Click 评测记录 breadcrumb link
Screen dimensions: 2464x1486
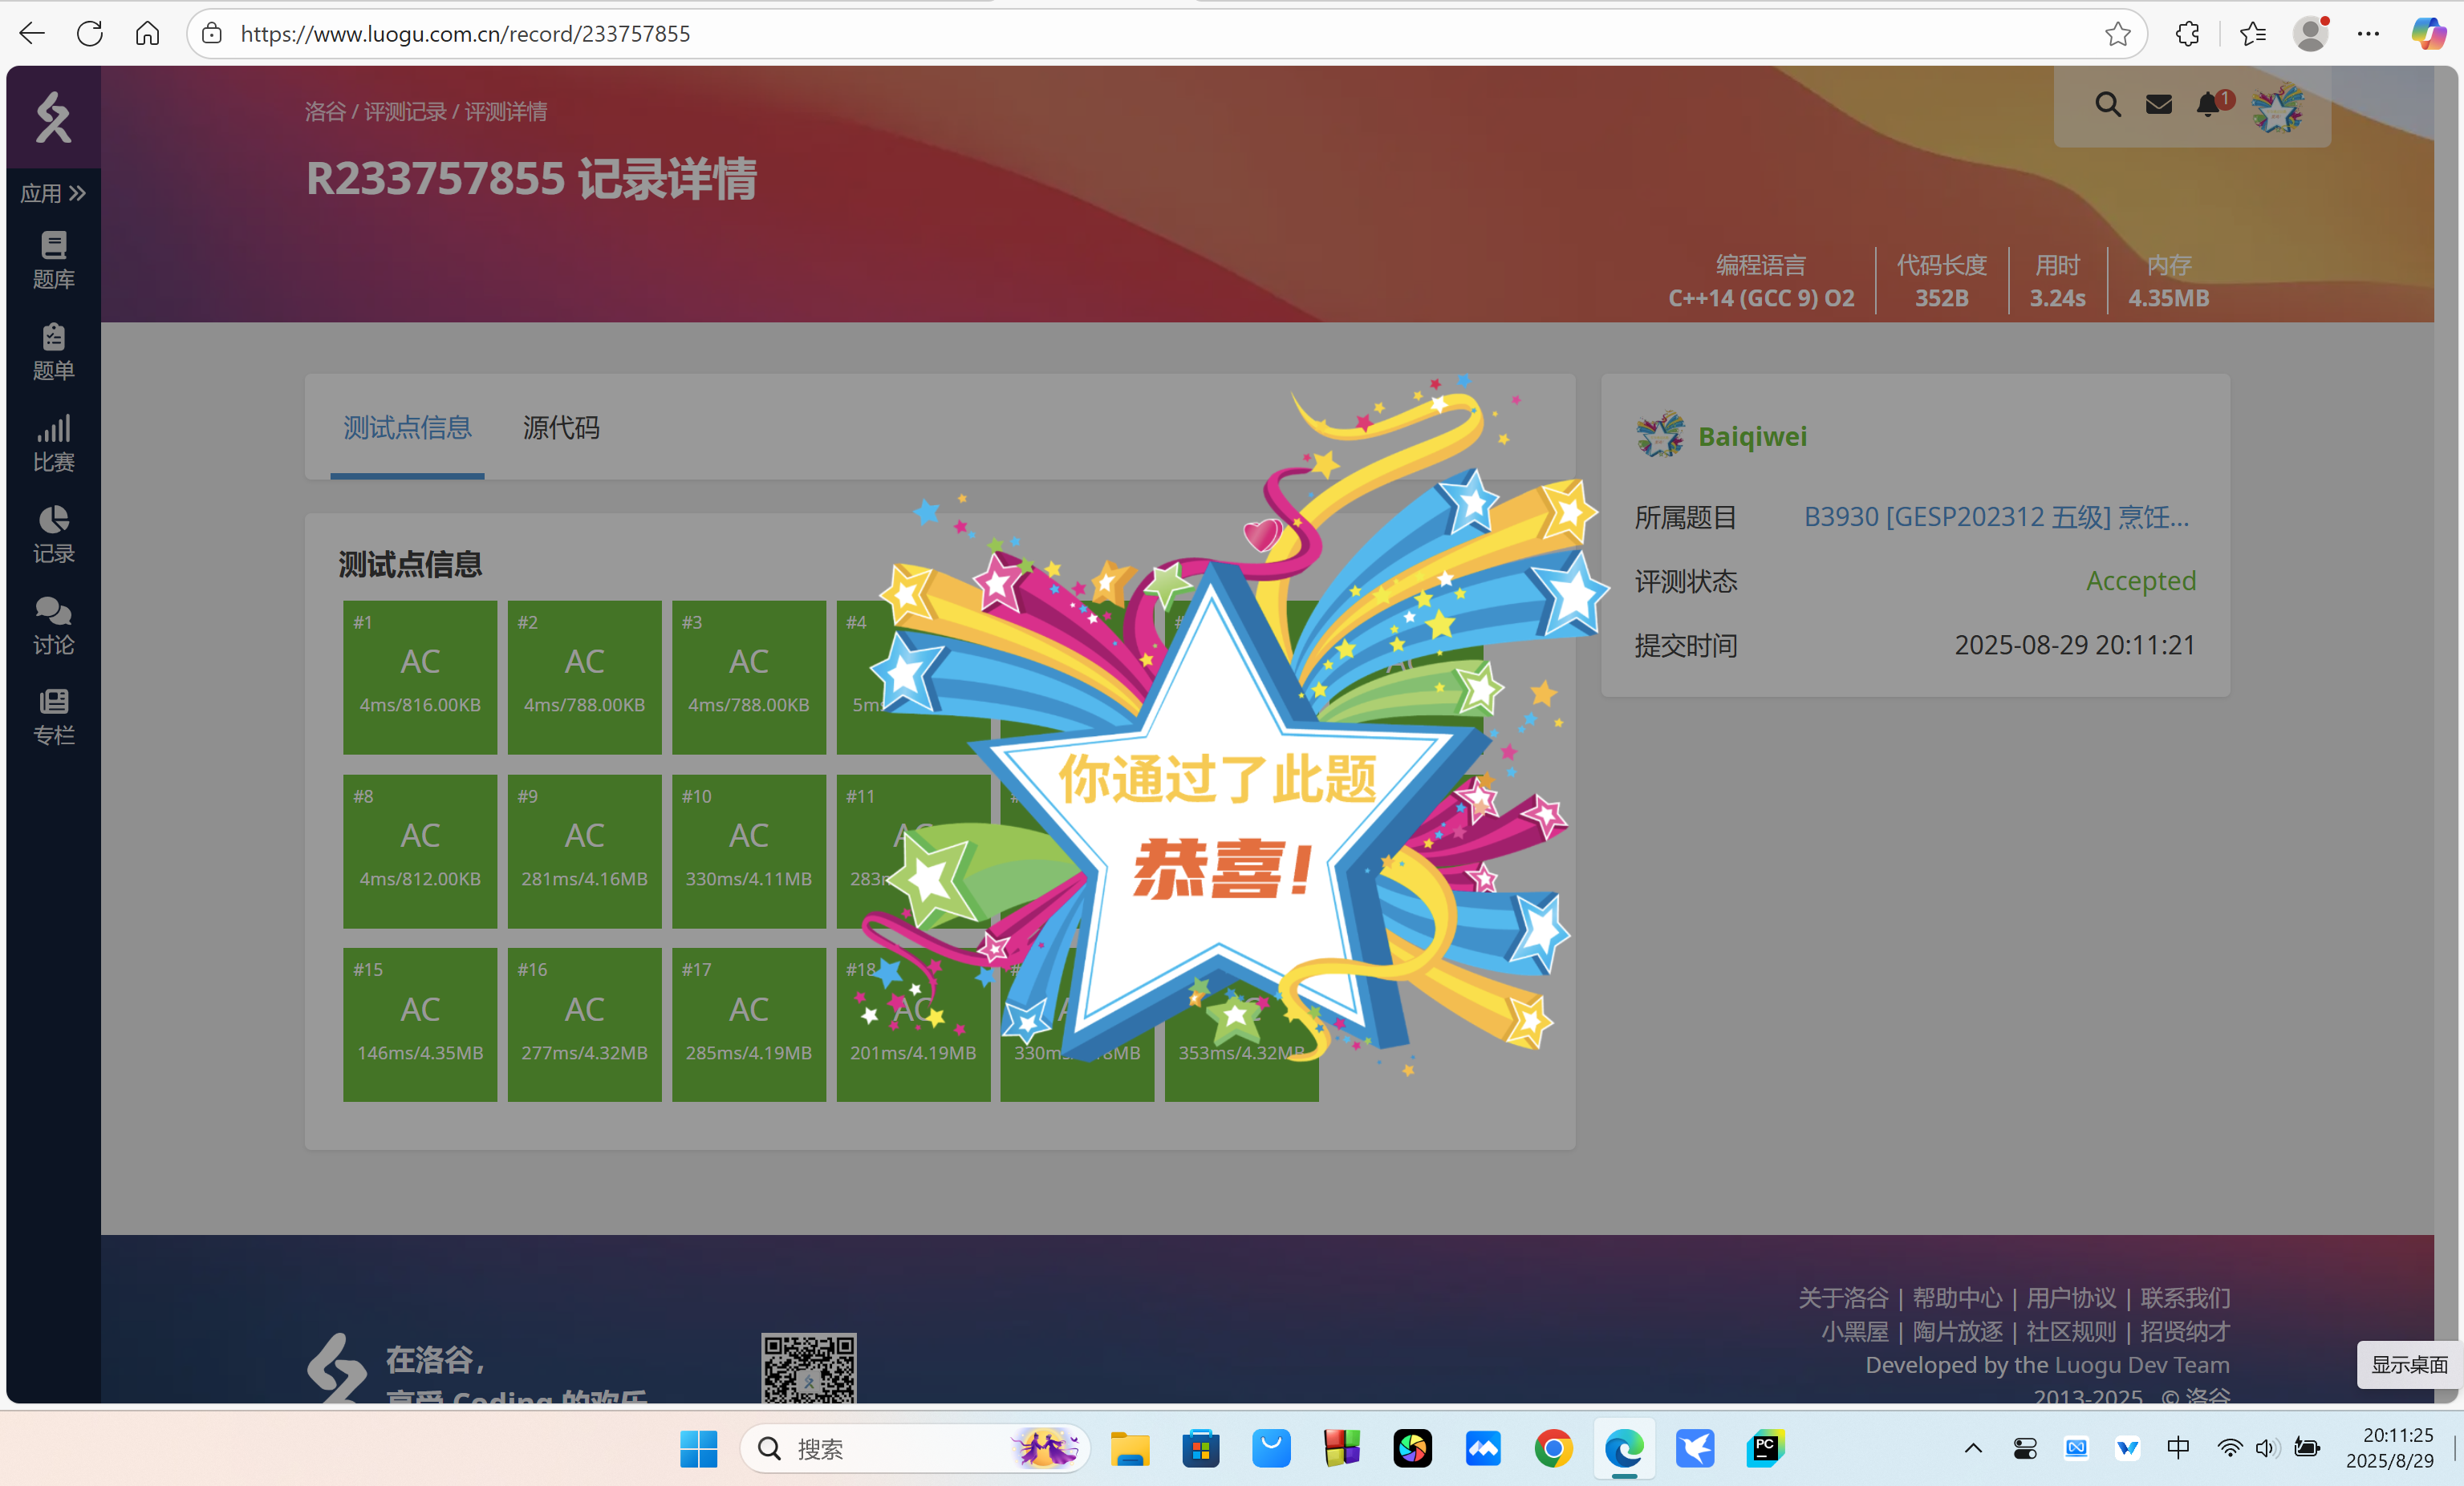pos(405,112)
